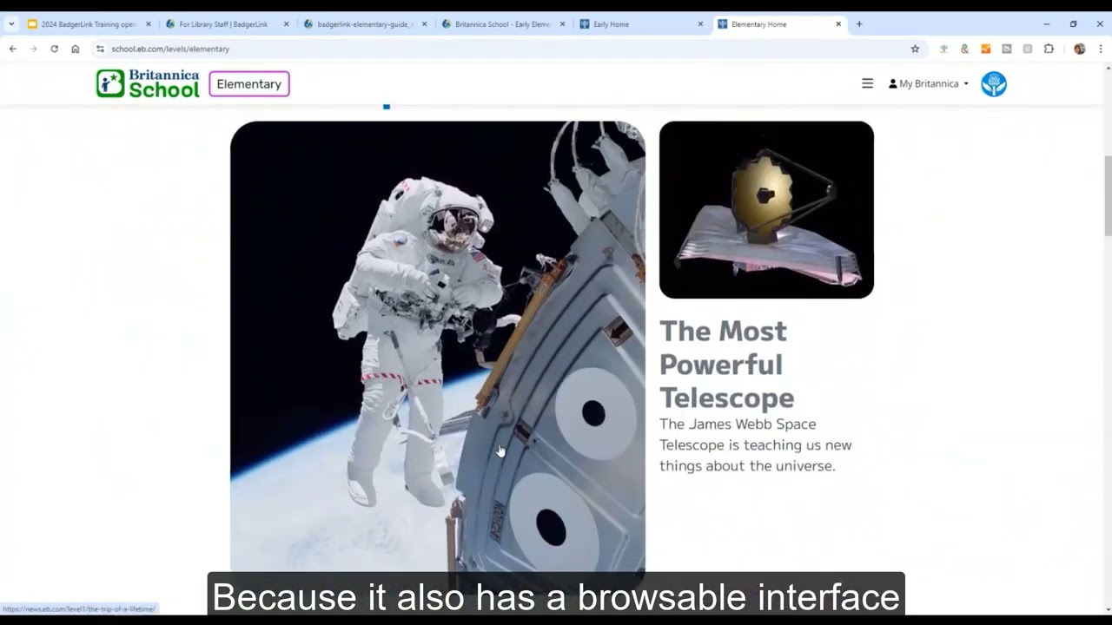Switch to Britannica School Early Elementary tab

[x=502, y=24]
